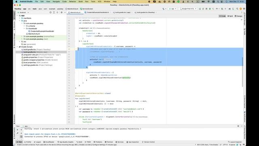Open the App Inspection tool window
The height and width of the screenshot is (146, 259).
pos(133,142)
